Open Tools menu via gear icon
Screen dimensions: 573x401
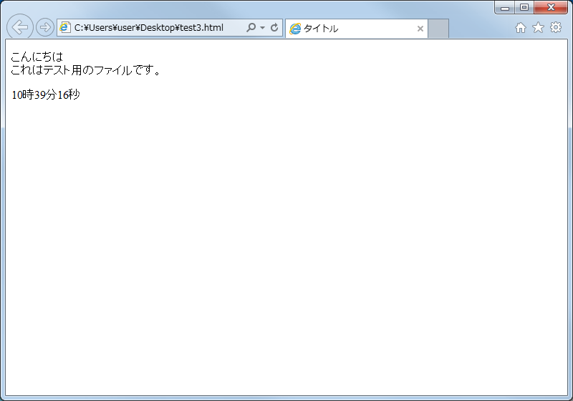[555, 28]
